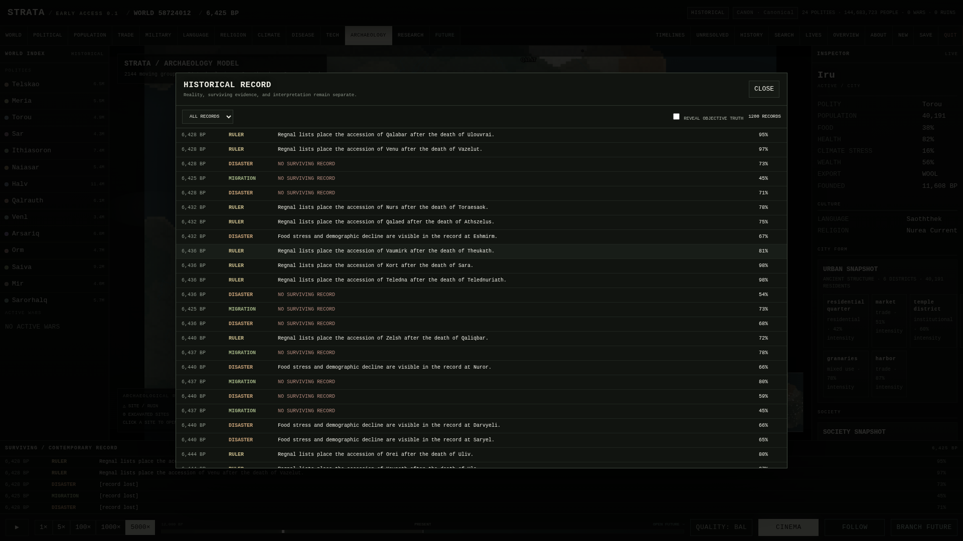
Task: Click the Save menu item
Action: click(x=926, y=36)
